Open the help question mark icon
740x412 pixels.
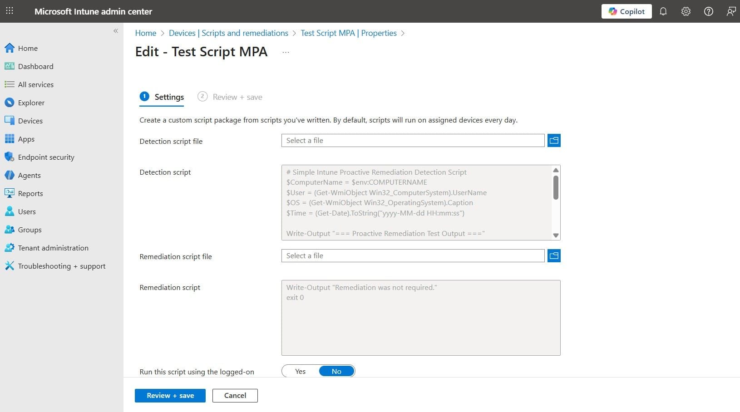[x=709, y=11]
